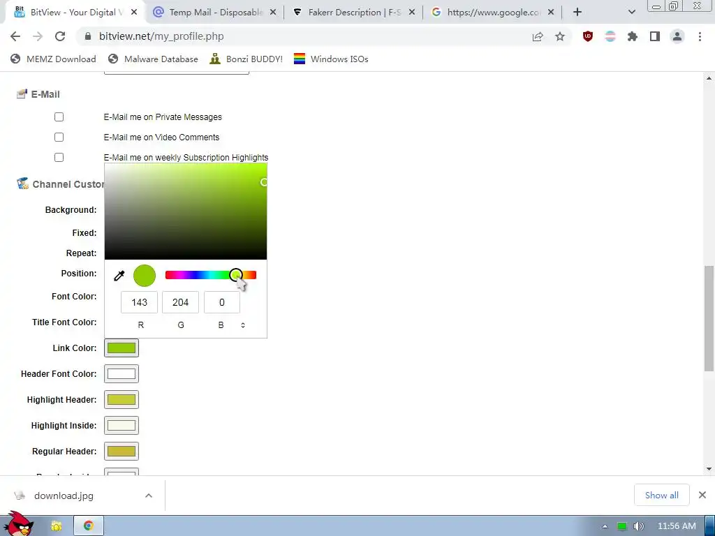
Task: Switch to the Fakerr Description tab
Action: tap(353, 13)
